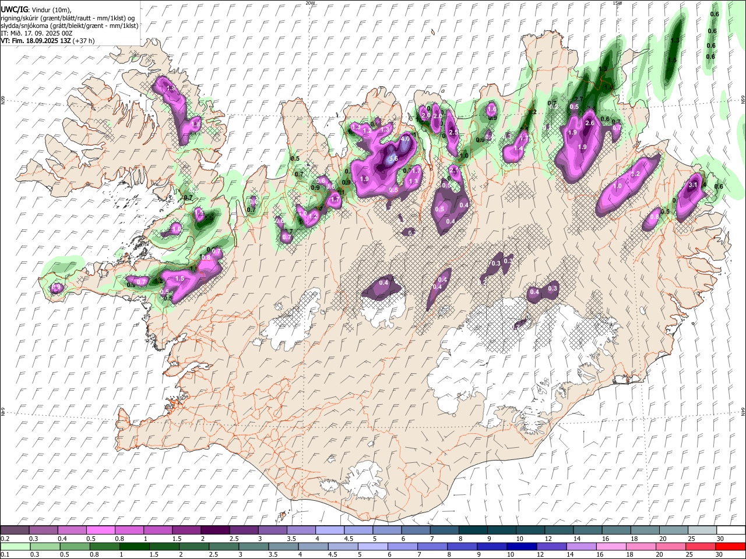This screenshot has width=746, height=559.
Task: Click the '0.1' label on rain scale
Action: tap(5, 554)
